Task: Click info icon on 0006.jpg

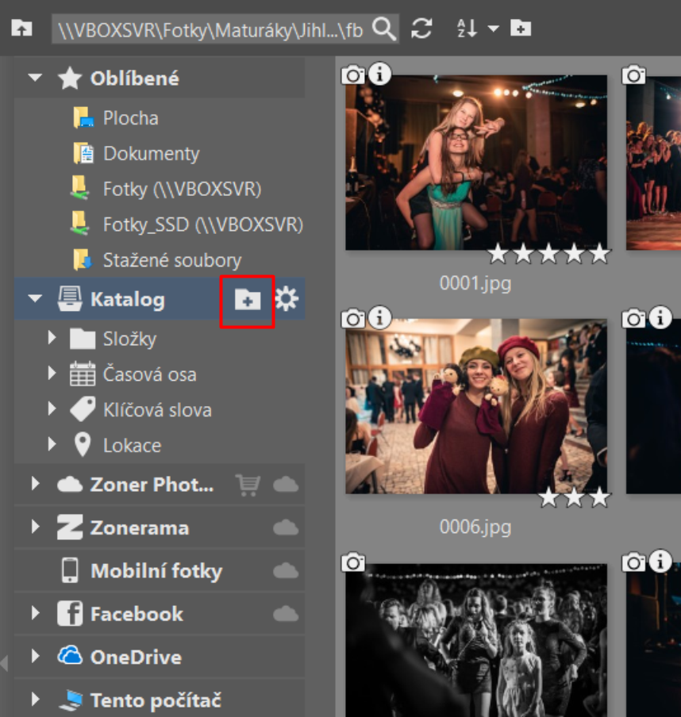Action: pyautogui.click(x=379, y=317)
